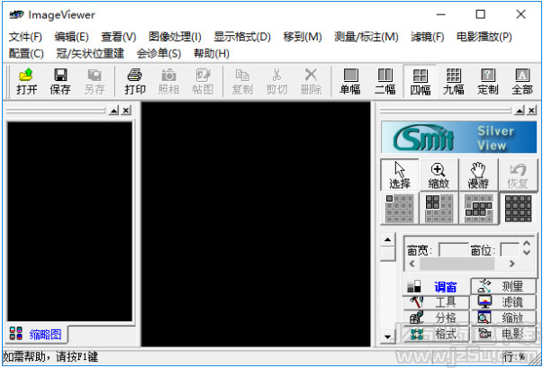Click the 定制 custom layout icon
The height and width of the screenshot is (368, 543).
(487, 82)
